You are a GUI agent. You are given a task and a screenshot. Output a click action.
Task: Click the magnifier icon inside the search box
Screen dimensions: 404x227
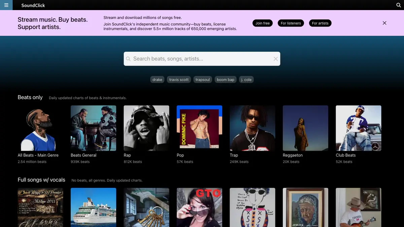(x=128, y=59)
